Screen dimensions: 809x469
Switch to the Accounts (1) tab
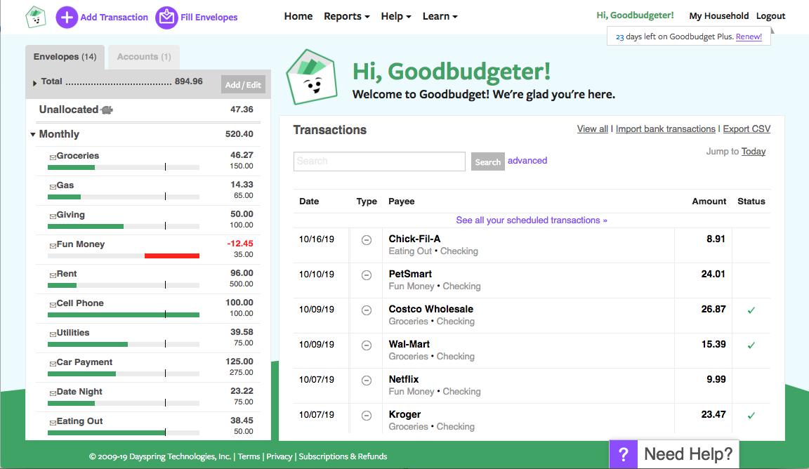(144, 57)
